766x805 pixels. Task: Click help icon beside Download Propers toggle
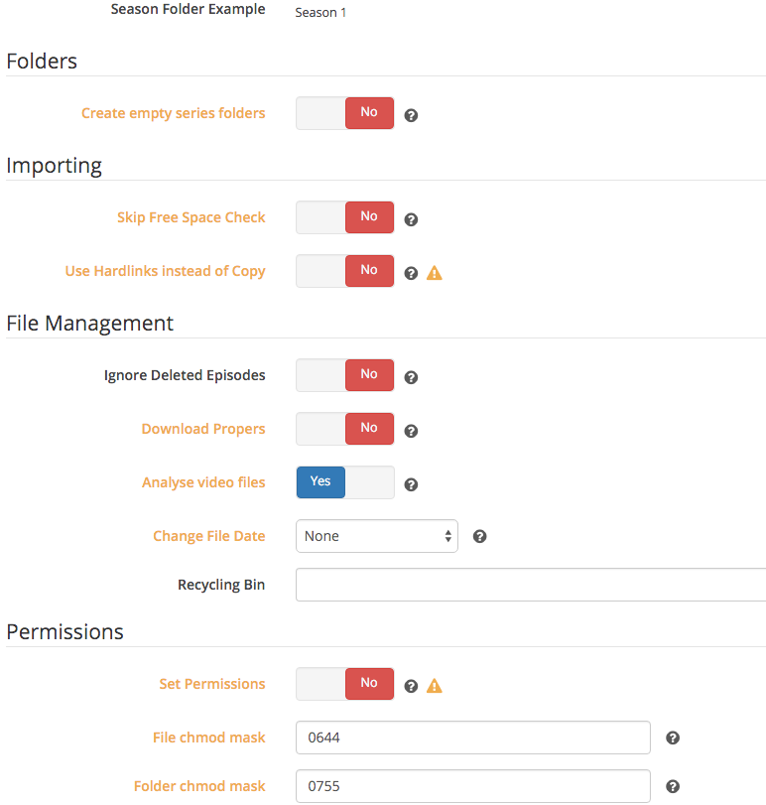(x=411, y=431)
